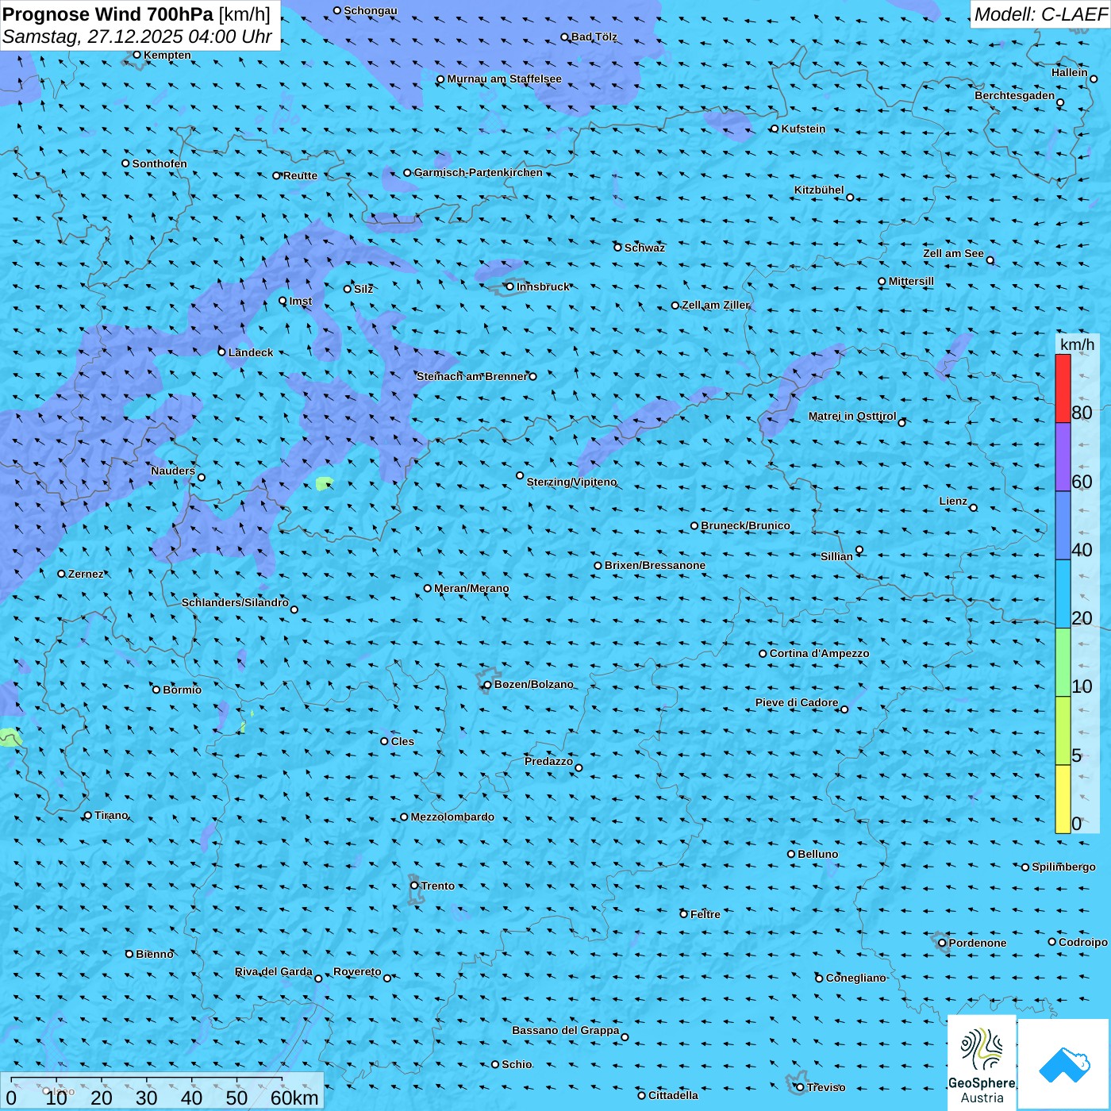1111x1111 pixels.
Task: Click the blue cloud arrow logo
Action: [1063, 1064]
